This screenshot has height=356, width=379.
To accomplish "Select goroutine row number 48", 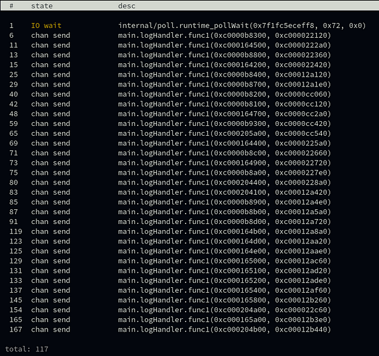I will tap(190, 114).
